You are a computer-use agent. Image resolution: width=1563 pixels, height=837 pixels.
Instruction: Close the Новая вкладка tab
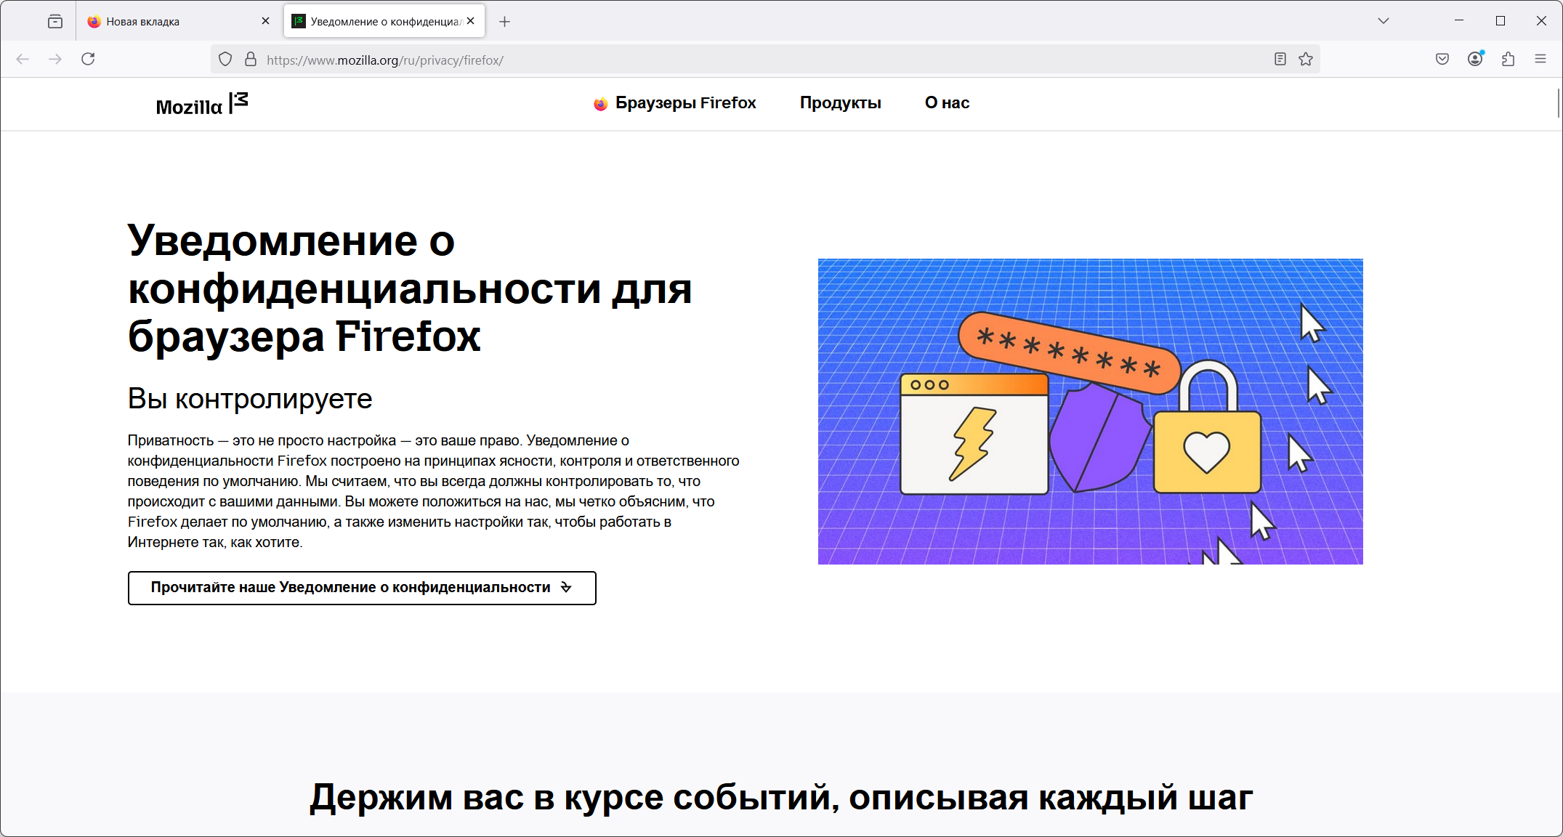[265, 21]
